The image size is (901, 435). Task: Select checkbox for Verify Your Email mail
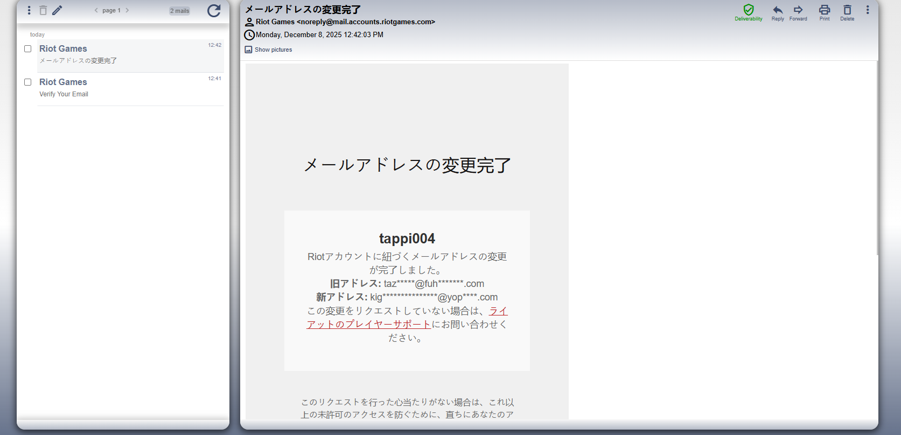(x=28, y=82)
